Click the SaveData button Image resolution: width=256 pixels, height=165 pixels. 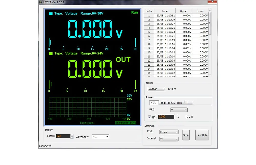(202, 135)
